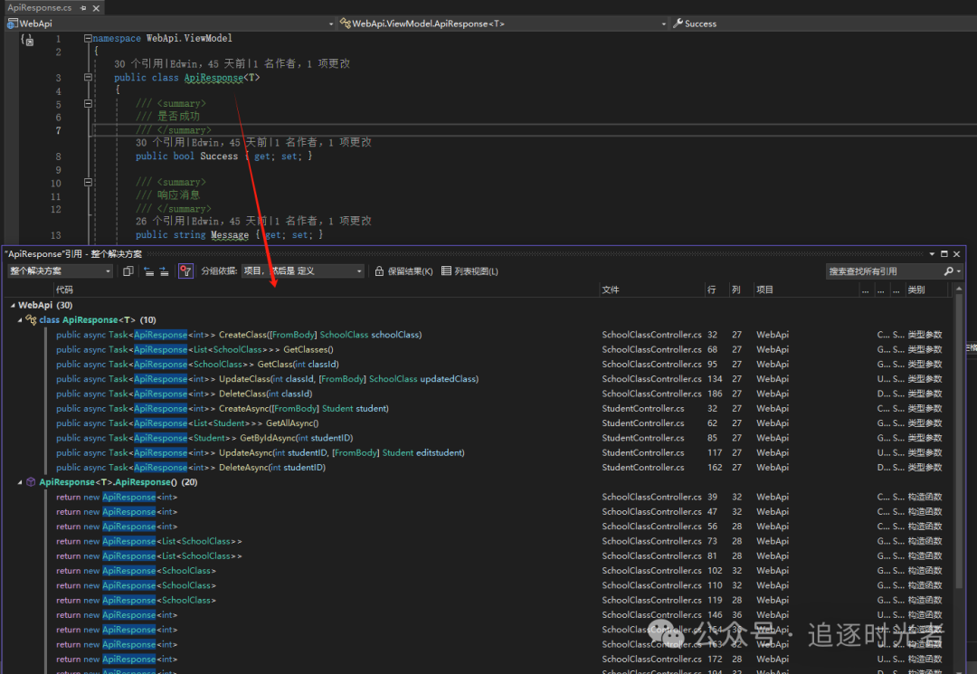Sort by the 代码 column header

tap(64, 290)
